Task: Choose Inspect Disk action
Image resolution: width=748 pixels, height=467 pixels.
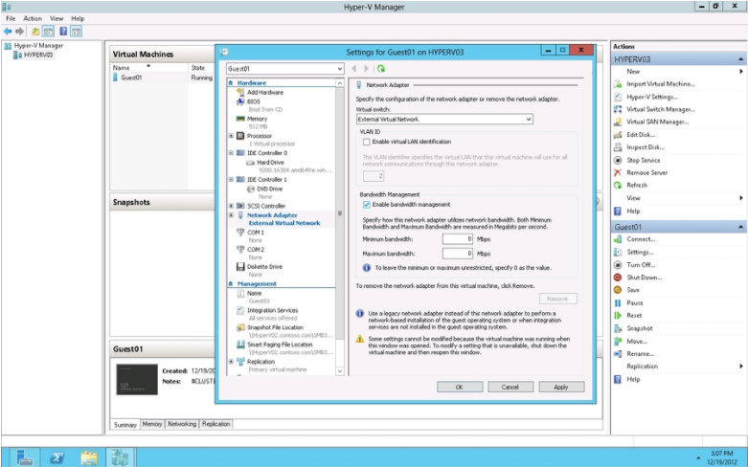Action: 645,147
